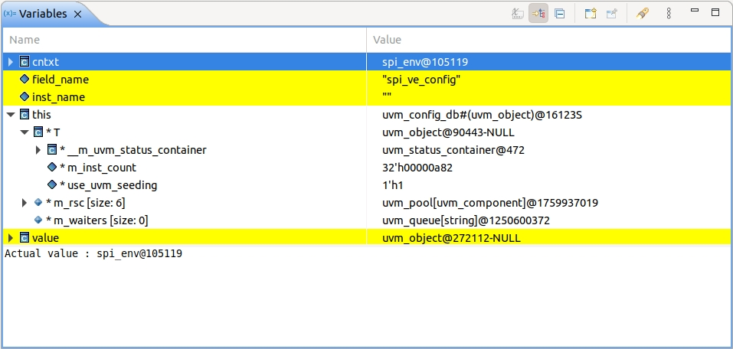
Task: Select the field_name variable row
Action: [x=366, y=80]
